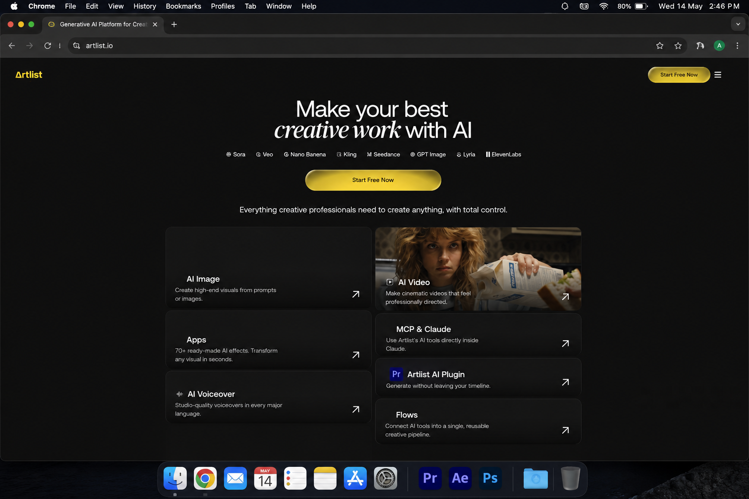Image resolution: width=749 pixels, height=499 pixels.
Task: Select the Generative AI Platform tab
Action: [x=103, y=24]
